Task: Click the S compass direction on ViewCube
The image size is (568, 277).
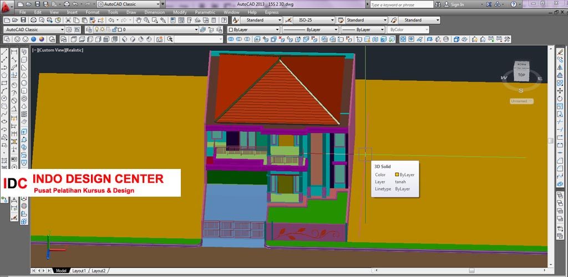Action: tap(521, 90)
